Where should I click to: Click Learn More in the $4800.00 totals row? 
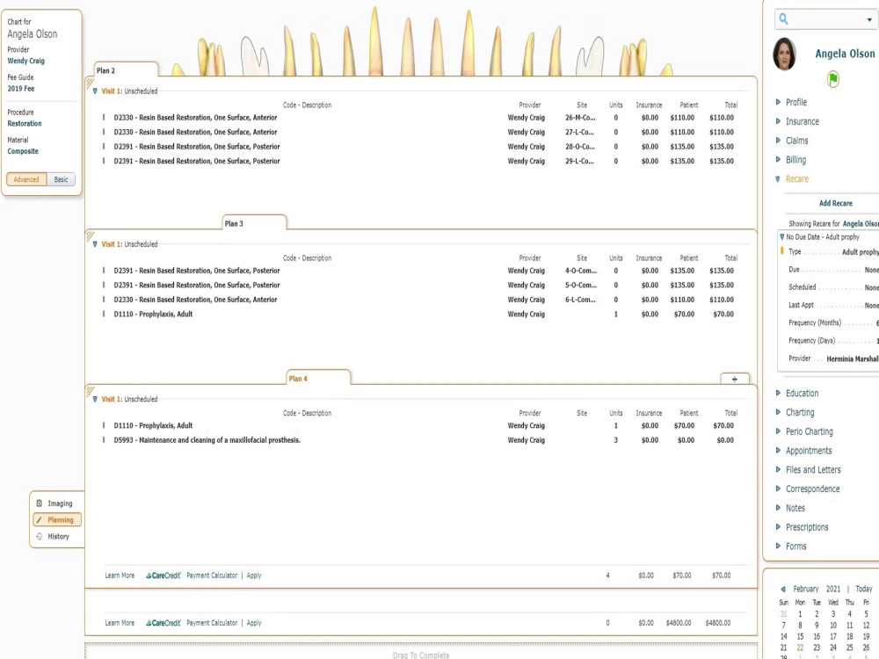point(120,623)
